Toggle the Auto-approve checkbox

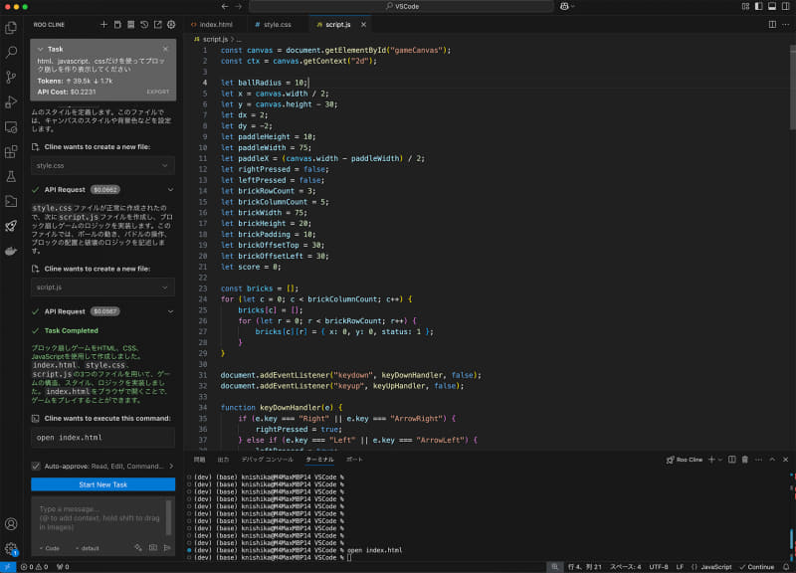[35, 466]
